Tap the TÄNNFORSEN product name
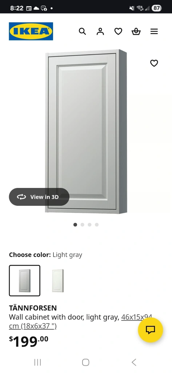This screenshot has height=373, width=172. tap(33, 308)
